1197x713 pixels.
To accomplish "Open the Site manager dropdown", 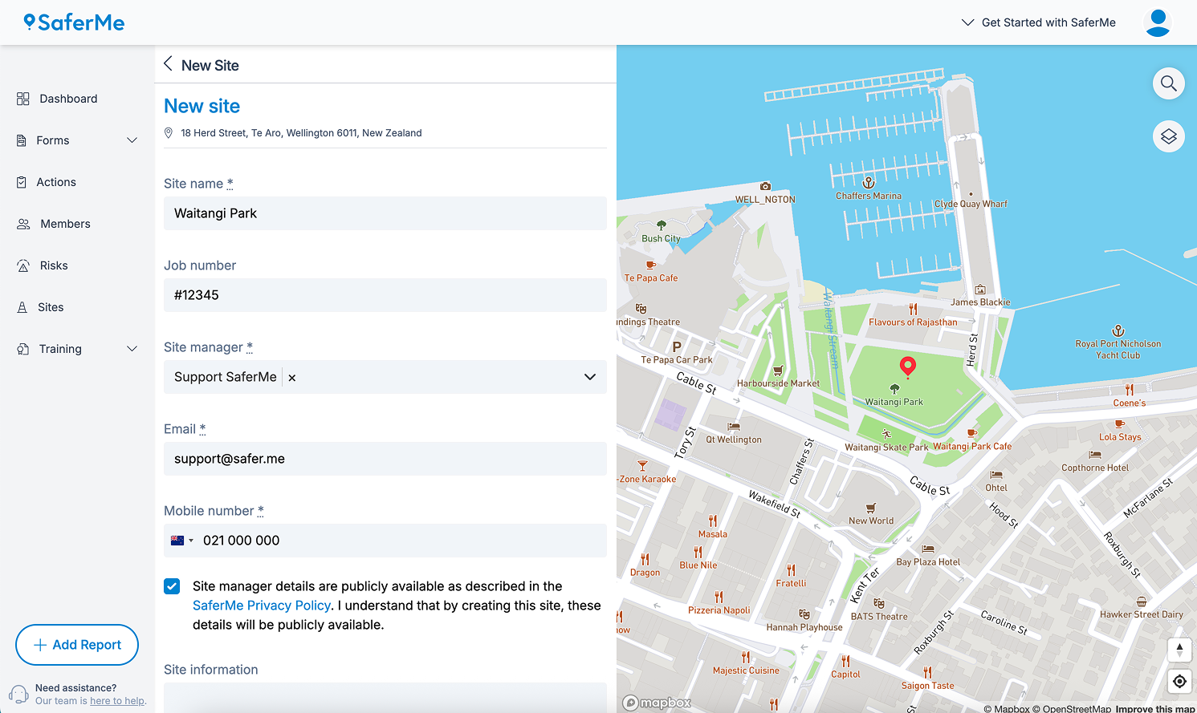I will pos(590,377).
